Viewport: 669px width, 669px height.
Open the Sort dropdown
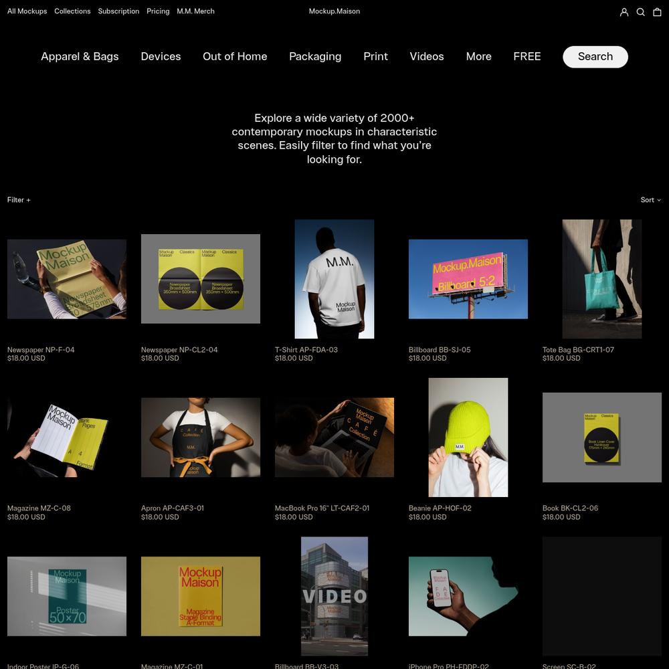point(651,199)
